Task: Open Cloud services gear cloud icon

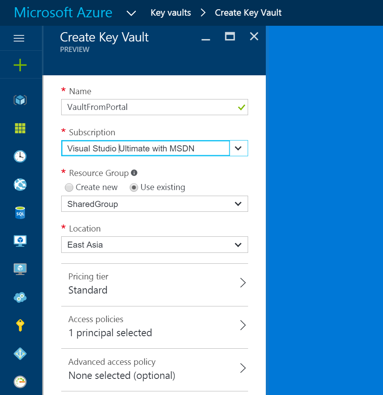Action: click(x=20, y=298)
